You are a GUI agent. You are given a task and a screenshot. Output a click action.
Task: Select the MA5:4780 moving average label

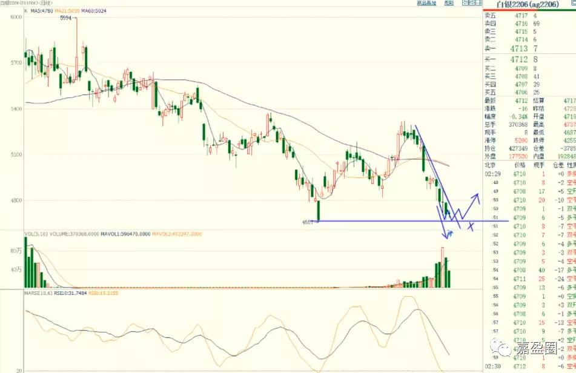pos(41,11)
